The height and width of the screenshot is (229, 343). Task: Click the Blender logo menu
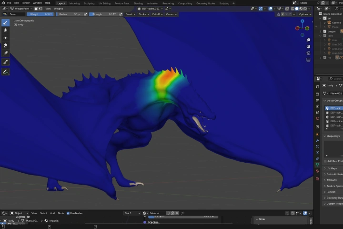click(x=3, y=3)
